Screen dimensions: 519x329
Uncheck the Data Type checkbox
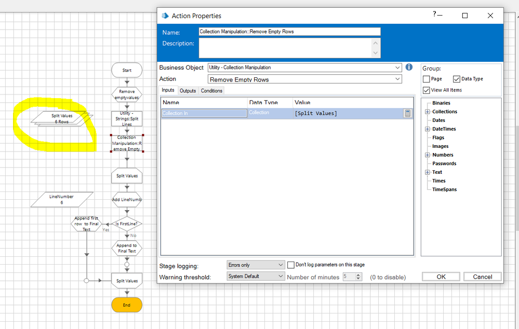point(457,79)
